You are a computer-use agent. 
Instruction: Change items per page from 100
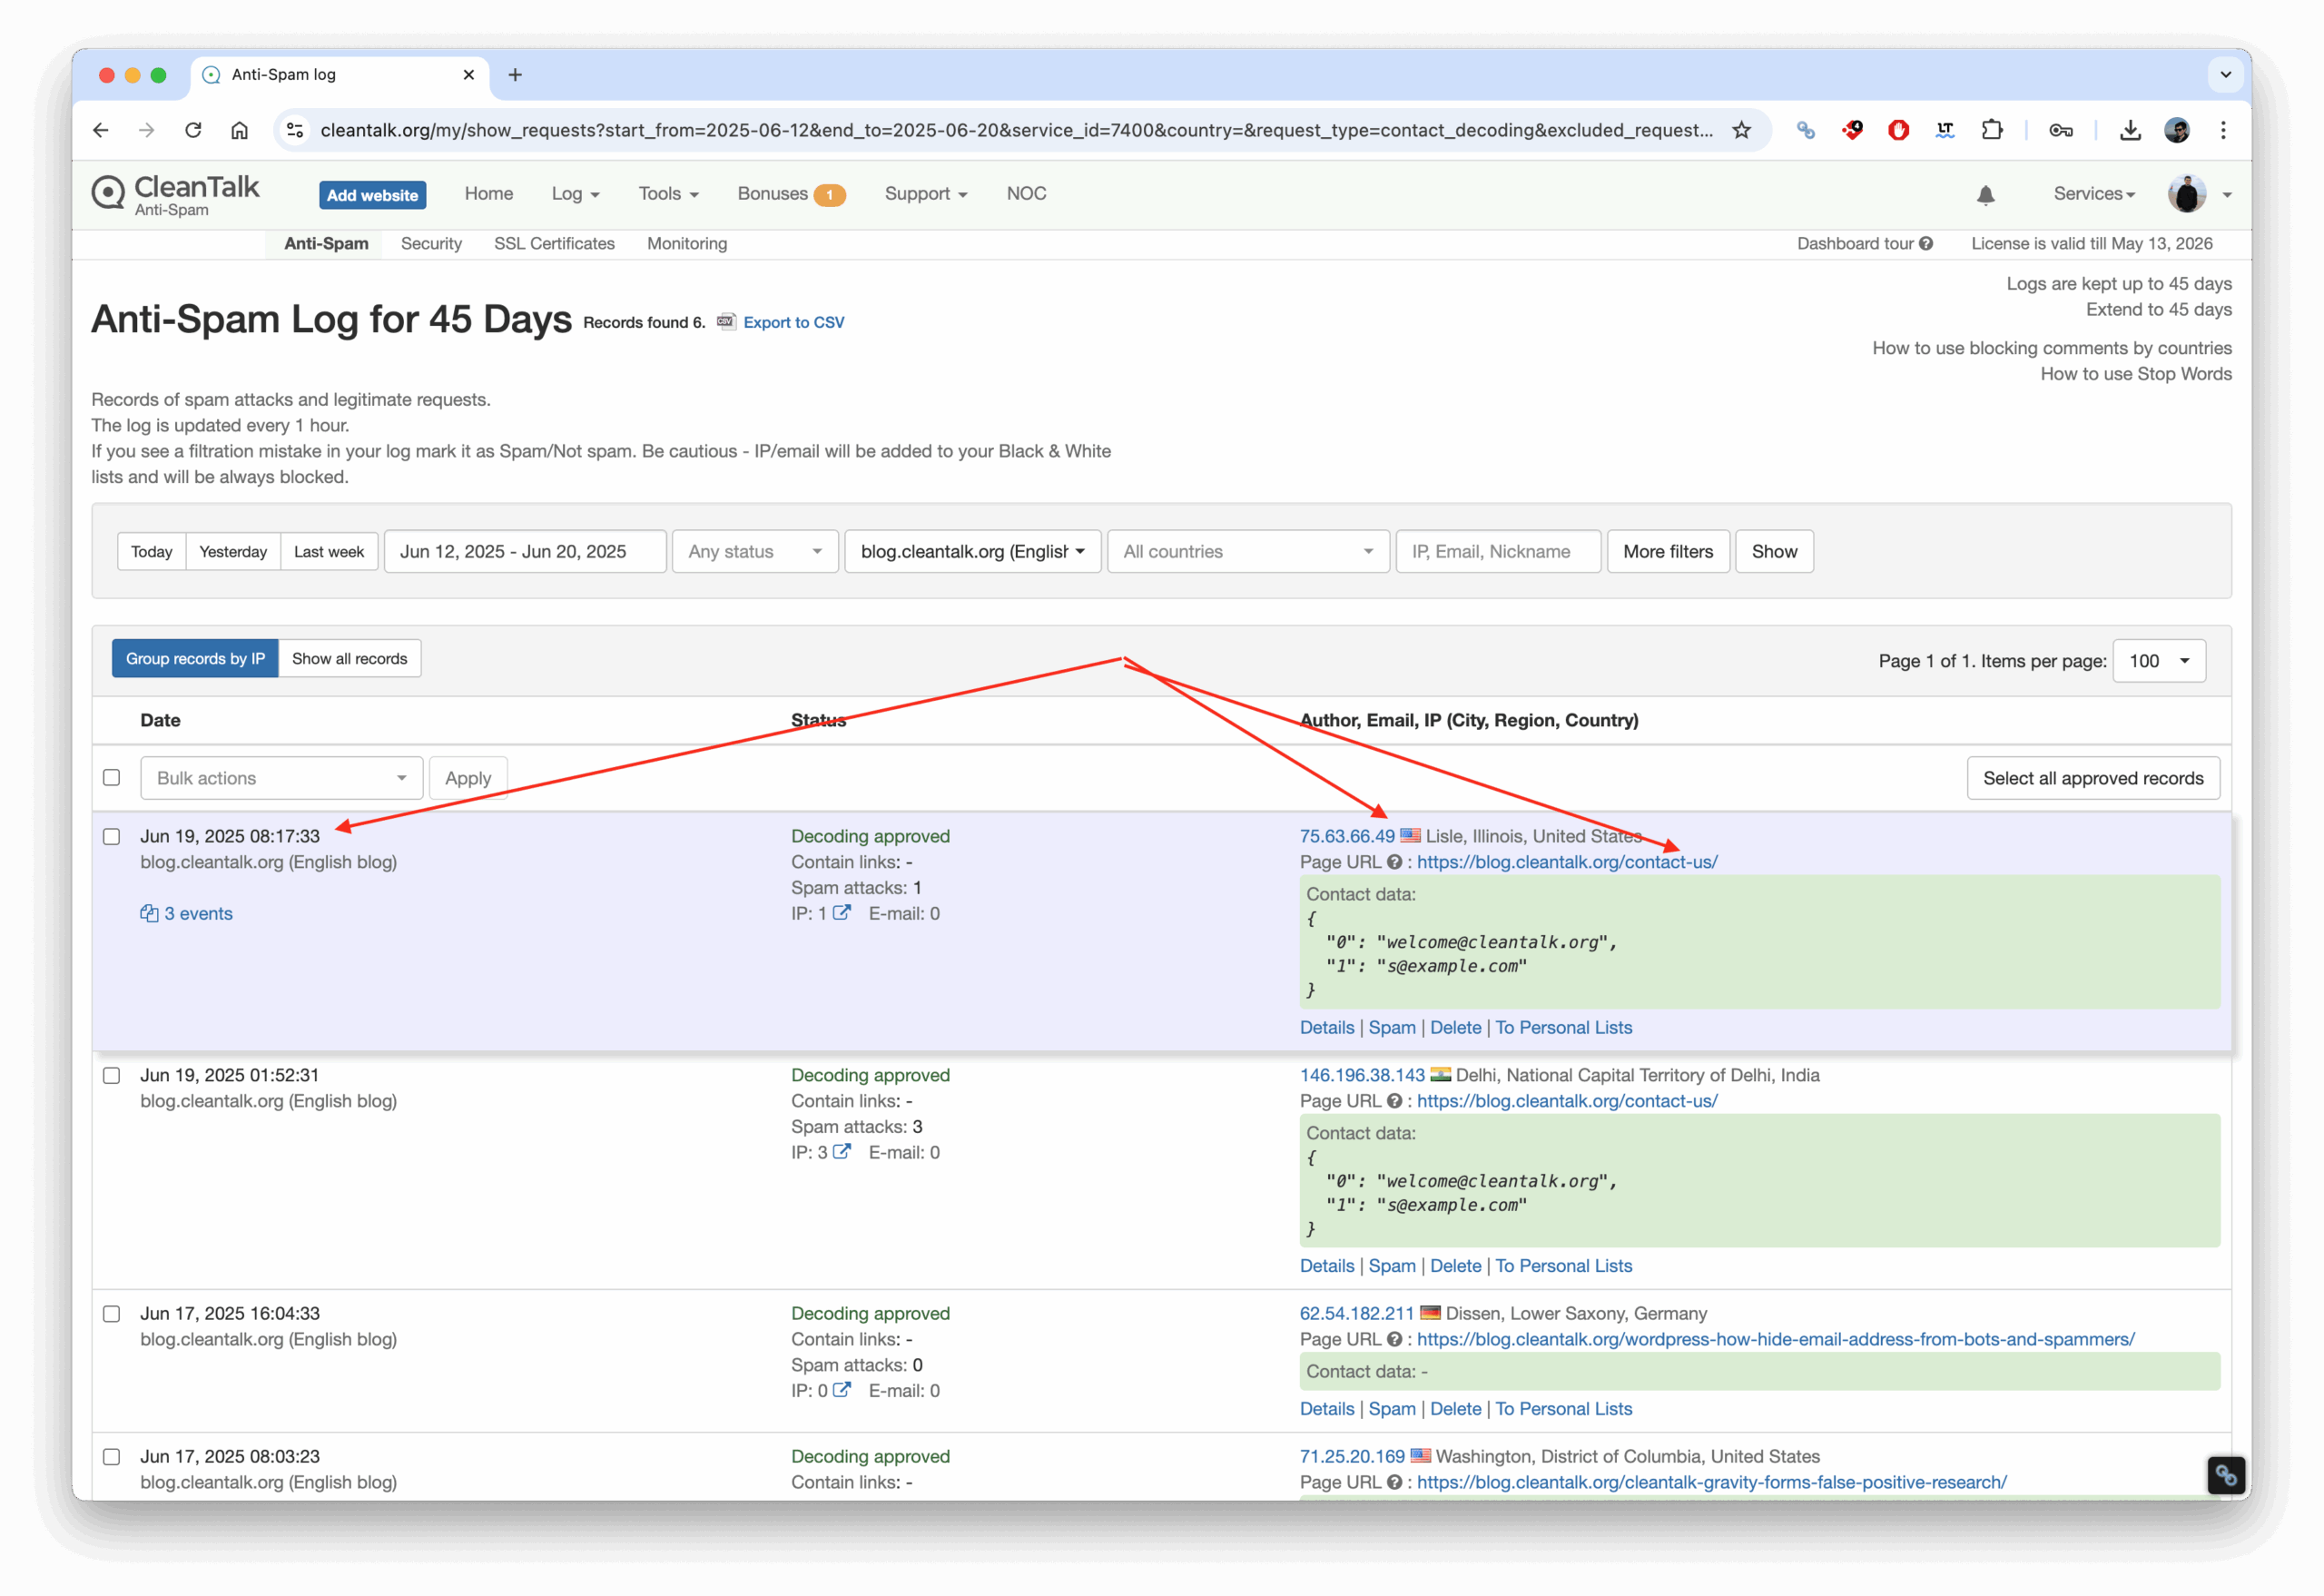coord(2159,661)
